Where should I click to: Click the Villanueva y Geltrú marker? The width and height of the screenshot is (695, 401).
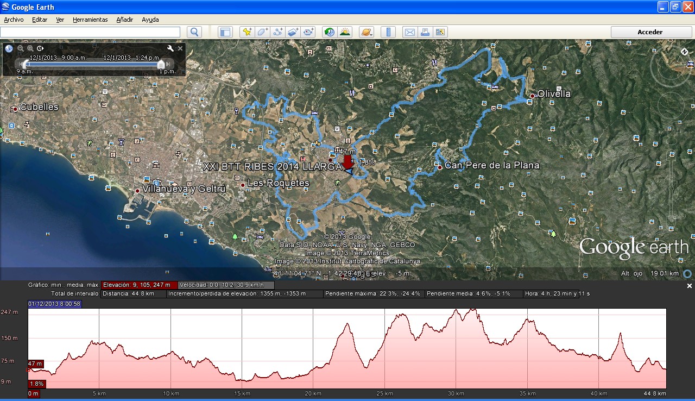click(137, 191)
